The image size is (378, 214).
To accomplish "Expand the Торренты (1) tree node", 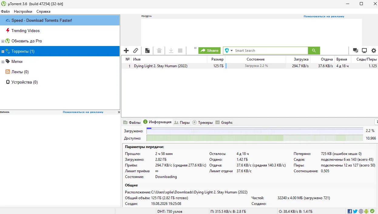I will coord(3,51).
